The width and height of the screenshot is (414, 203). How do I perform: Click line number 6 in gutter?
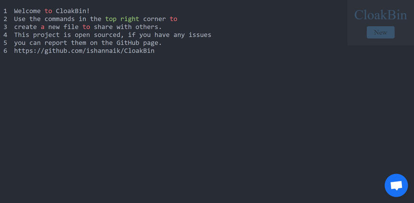[5, 51]
